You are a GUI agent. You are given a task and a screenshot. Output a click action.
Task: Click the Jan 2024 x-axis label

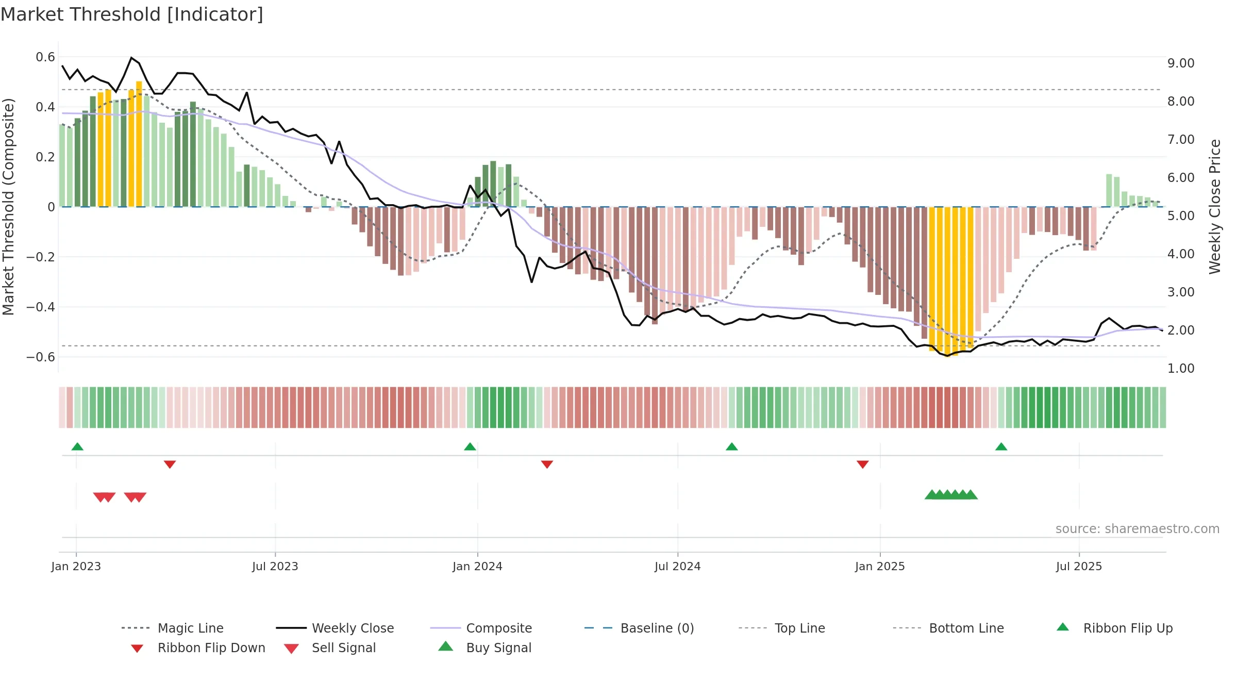pos(478,566)
